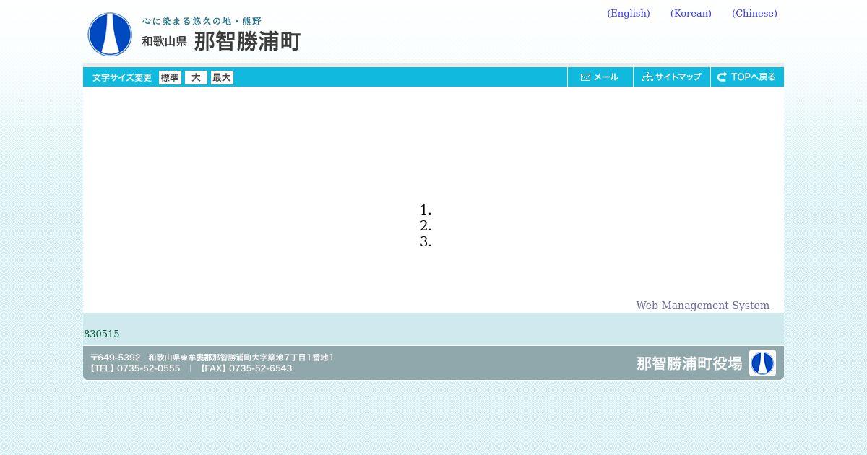
Task: Click the Web Management System link
Action: pyautogui.click(x=703, y=305)
